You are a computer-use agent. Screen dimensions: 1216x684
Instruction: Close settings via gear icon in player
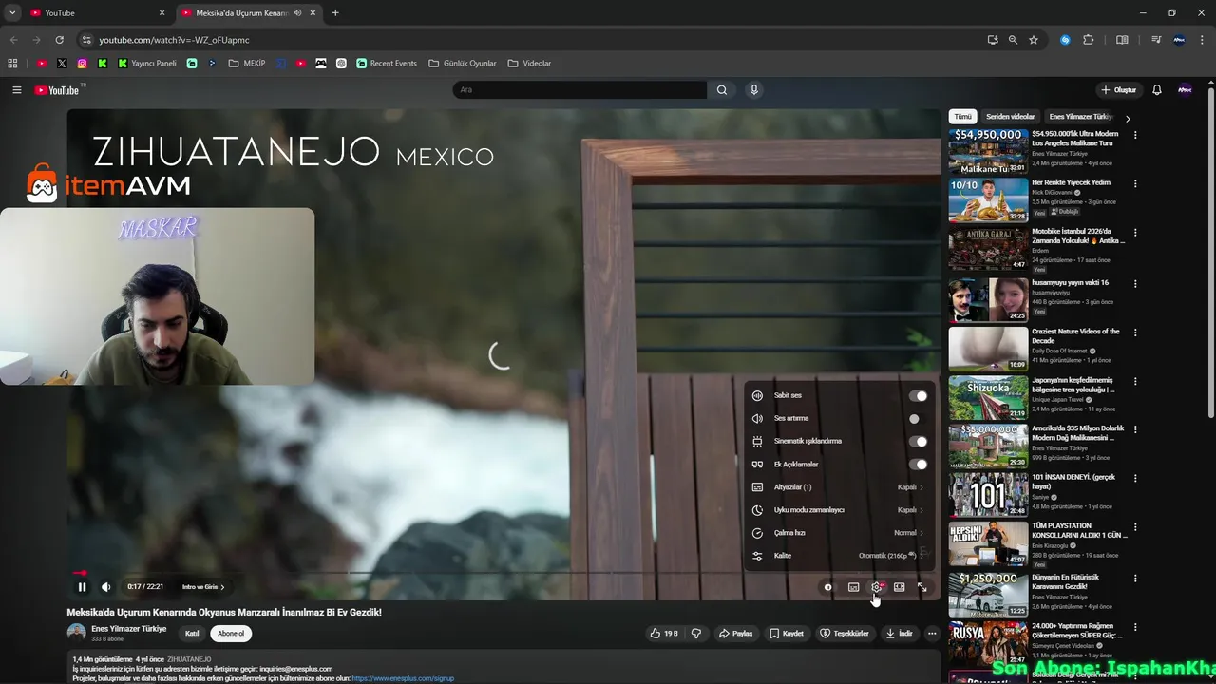point(877,587)
